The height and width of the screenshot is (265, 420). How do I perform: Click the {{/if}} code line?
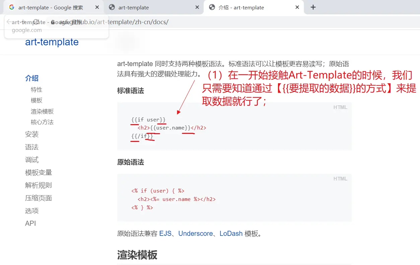(x=142, y=136)
